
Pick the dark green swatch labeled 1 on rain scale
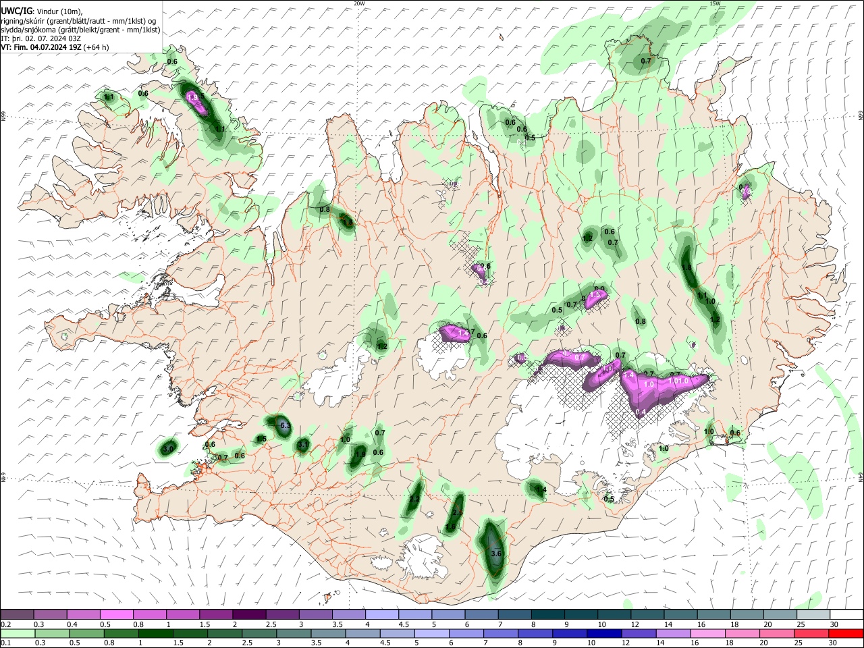point(156,634)
